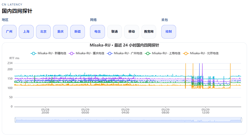Hide the Misaka-RU 广州电信 series in legend
The height and width of the screenshot is (136, 249).
click(x=125, y=53)
